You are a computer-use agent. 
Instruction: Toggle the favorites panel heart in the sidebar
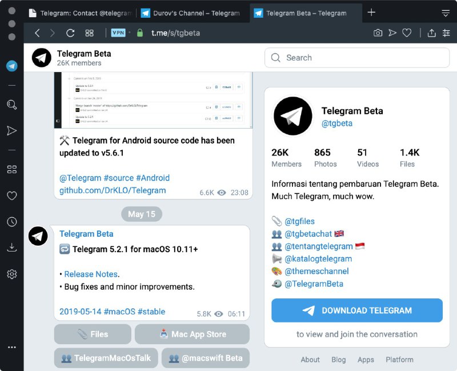pyautogui.click(x=11, y=196)
